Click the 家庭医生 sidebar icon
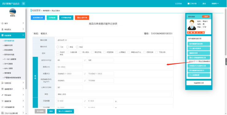The image size is (227, 115). point(2,29)
